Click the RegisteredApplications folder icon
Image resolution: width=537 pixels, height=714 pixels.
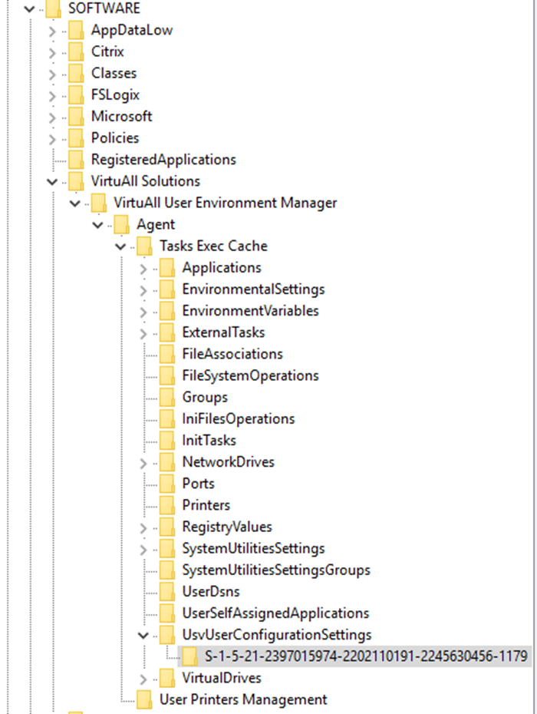pos(76,160)
